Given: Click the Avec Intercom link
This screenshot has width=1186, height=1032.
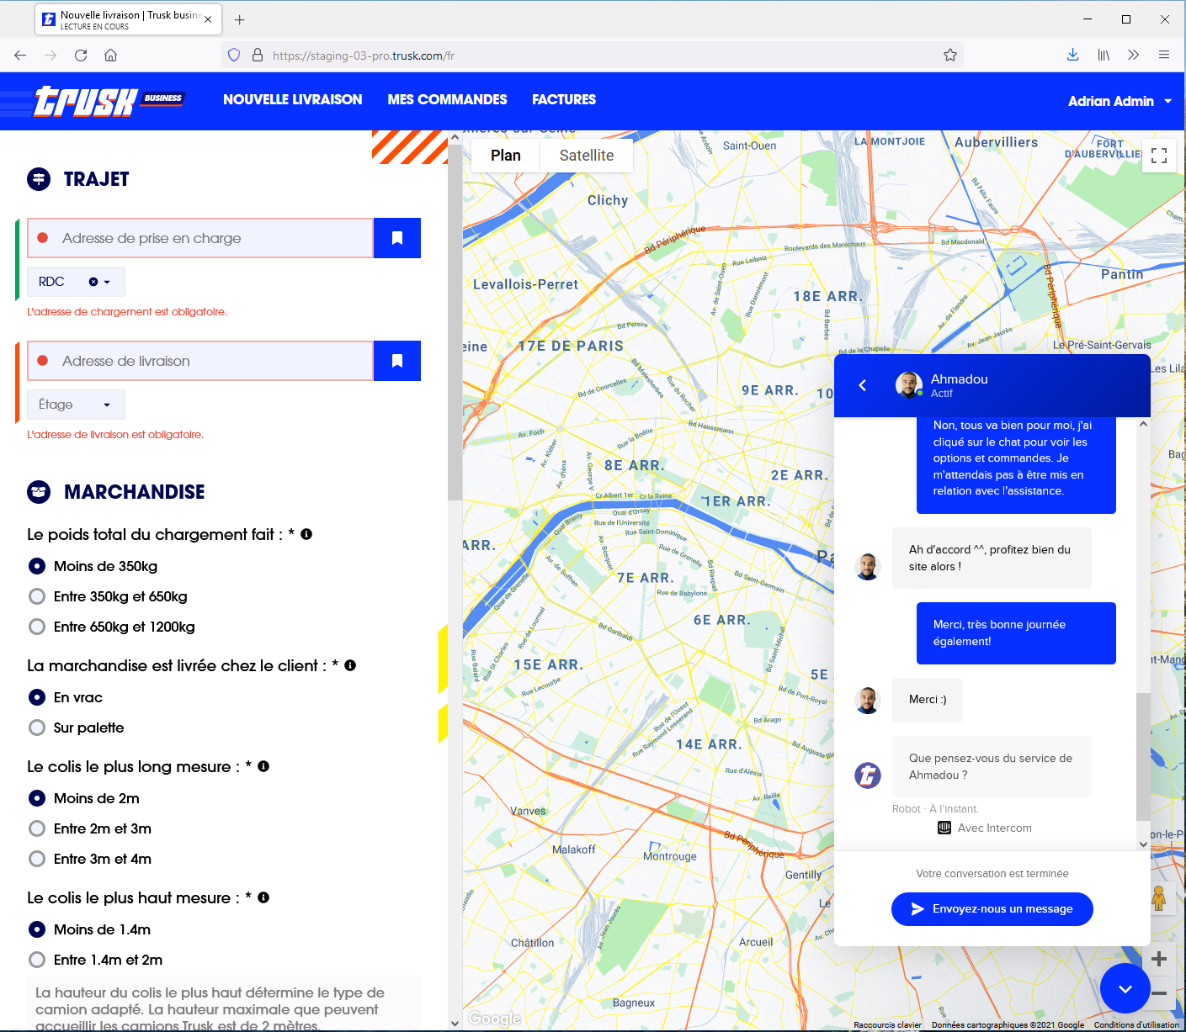Looking at the screenshot, I should (x=985, y=828).
